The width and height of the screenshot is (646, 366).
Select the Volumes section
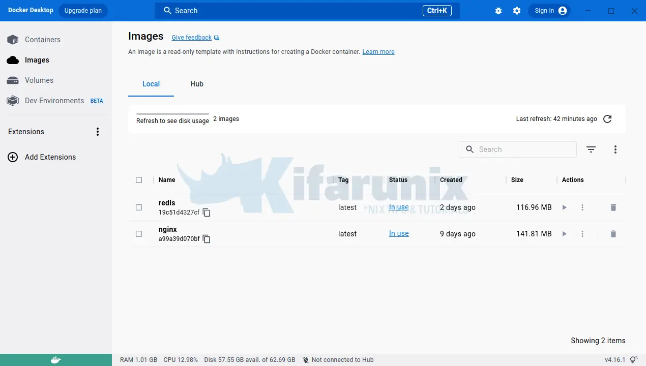point(39,80)
